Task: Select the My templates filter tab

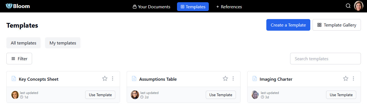Action: (63, 43)
